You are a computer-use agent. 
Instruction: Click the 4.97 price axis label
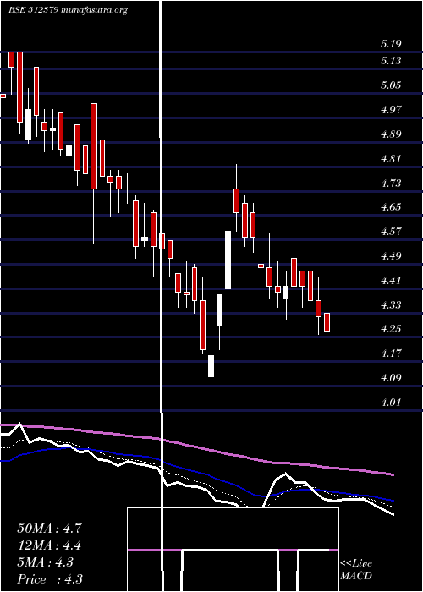point(391,110)
